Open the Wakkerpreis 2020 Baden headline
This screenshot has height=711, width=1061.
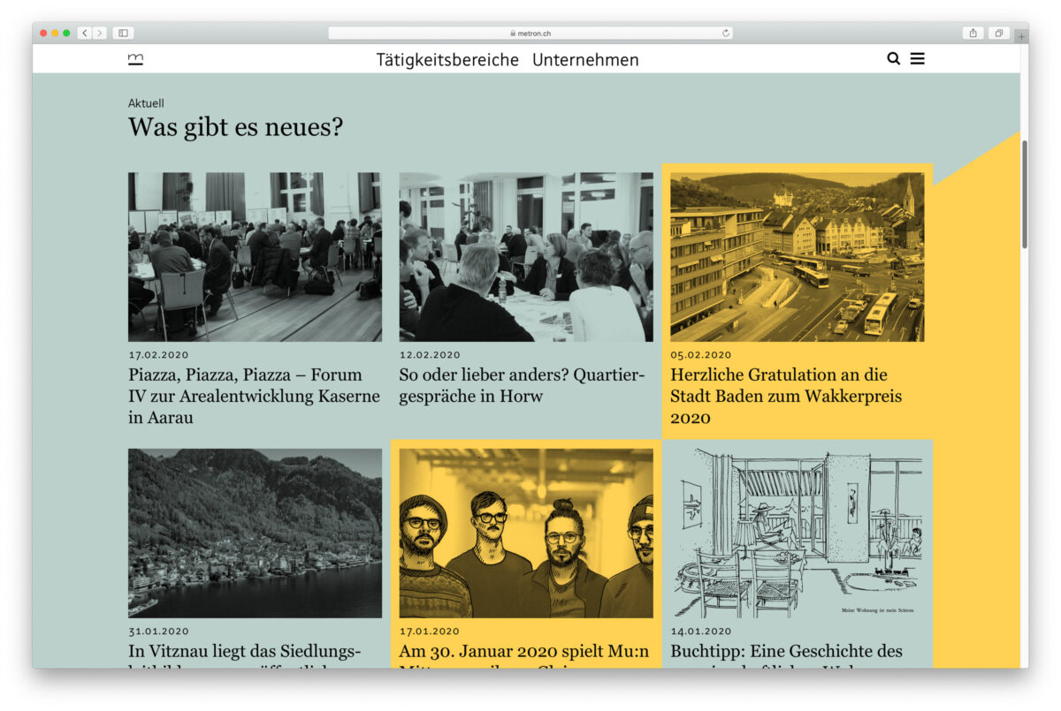[x=785, y=396]
